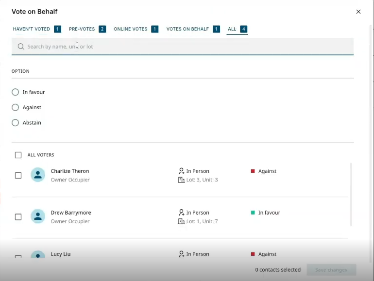
Task: Click the Drew Barrymore name
Action: 71,213
